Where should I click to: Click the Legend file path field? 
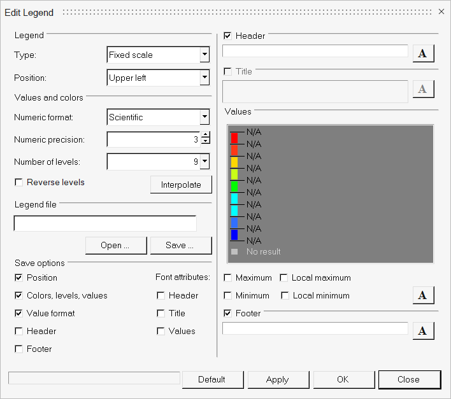coord(105,223)
